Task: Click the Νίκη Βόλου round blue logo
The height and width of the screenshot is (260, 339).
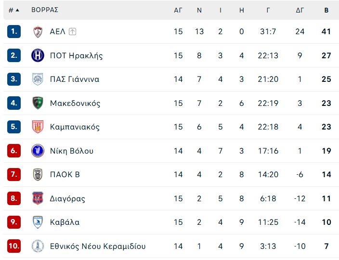Action: coord(38,151)
